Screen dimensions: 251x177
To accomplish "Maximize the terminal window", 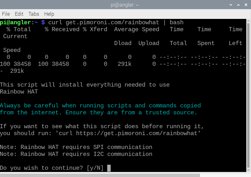I will (238, 5).
